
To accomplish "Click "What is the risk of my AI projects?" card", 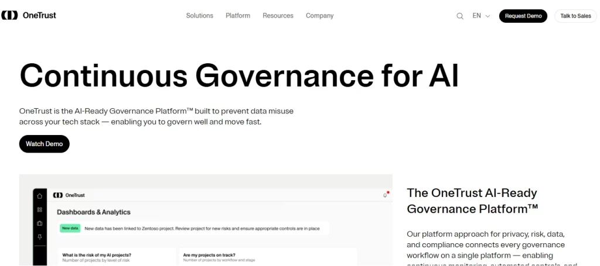I will pyautogui.click(x=117, y=257).
